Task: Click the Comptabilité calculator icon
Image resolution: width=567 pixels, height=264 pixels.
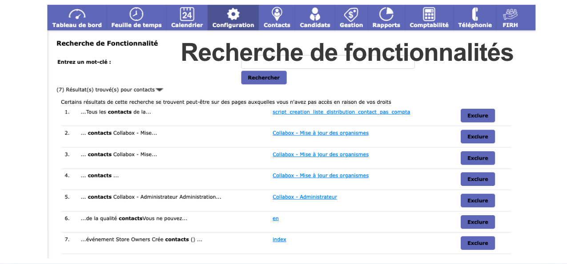Action: pyautogui.click(x=429, y=14)
